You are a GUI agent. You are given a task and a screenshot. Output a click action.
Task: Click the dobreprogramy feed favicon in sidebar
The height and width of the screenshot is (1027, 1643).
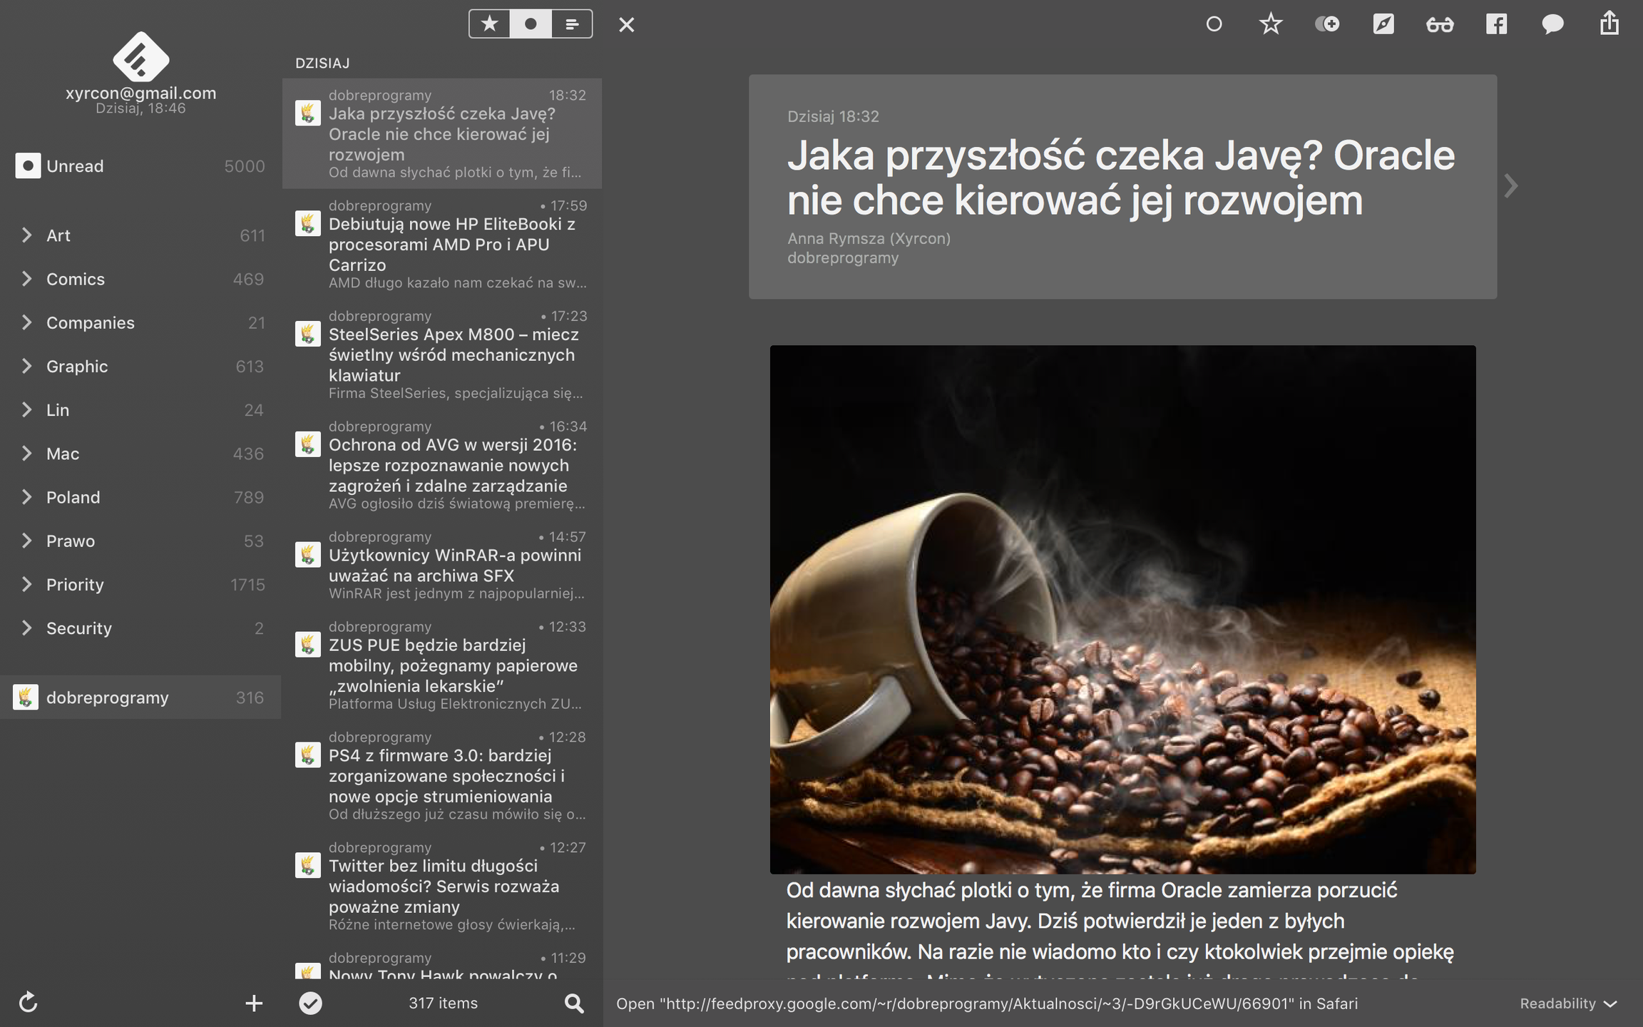click(x=26, y=697)
